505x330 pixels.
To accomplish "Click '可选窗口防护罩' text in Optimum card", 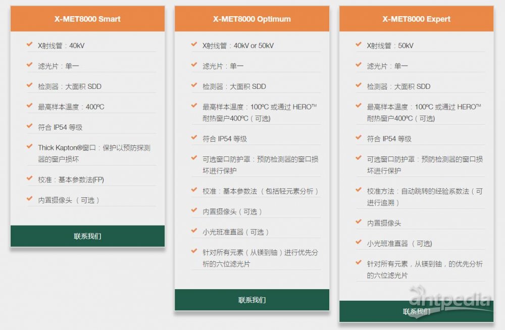I will 226,159.
